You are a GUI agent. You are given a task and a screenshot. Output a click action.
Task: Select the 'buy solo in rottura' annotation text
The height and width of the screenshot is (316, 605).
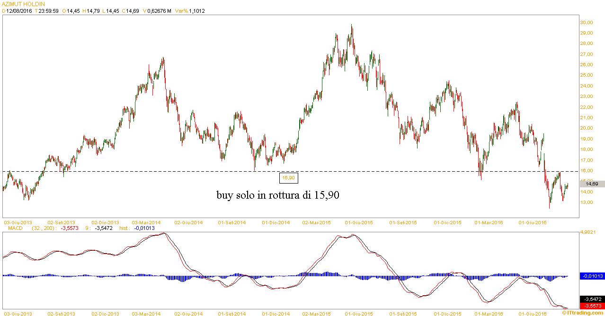coord(277,195)
